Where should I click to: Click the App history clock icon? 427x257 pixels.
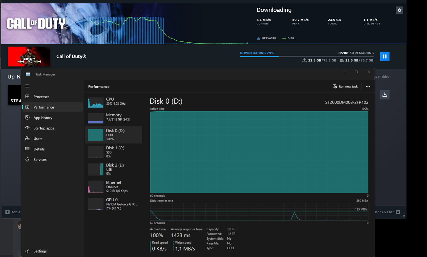point(27,118)
